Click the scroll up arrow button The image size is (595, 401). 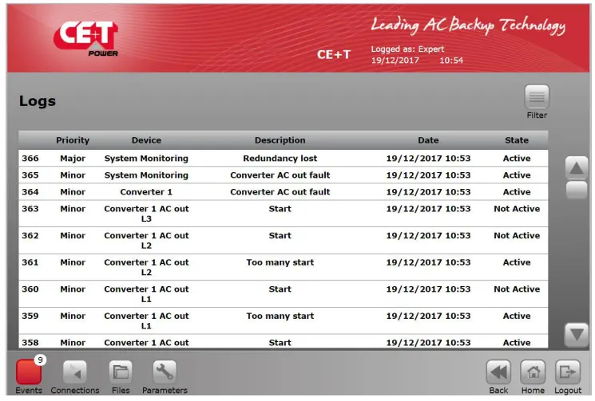(577, 167)
